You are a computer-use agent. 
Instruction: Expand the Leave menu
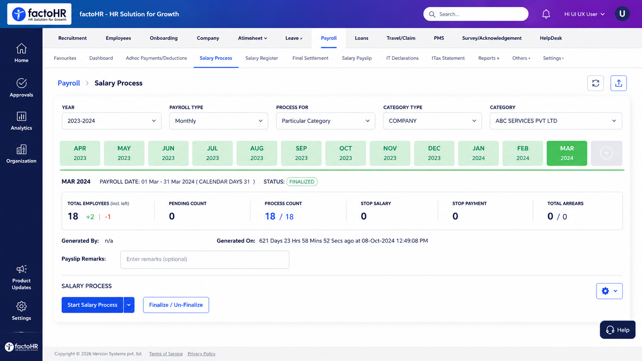(294, 38)
